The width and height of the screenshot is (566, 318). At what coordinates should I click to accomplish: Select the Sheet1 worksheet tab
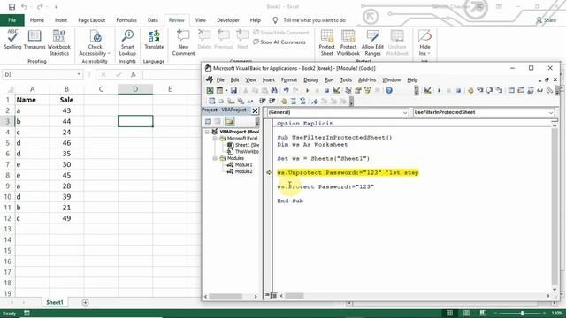click(55, 302)
